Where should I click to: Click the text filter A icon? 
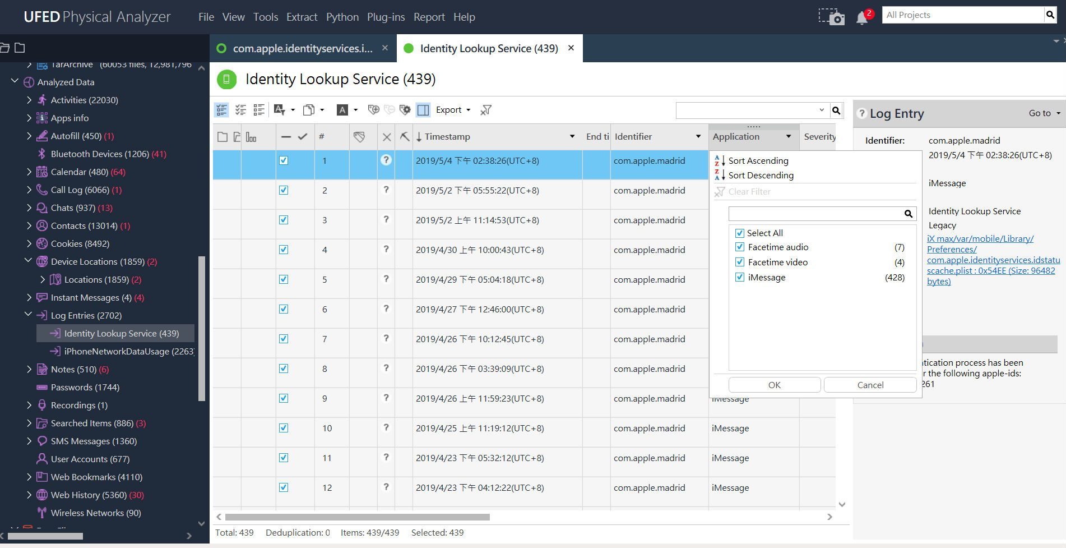coord(279,110)
